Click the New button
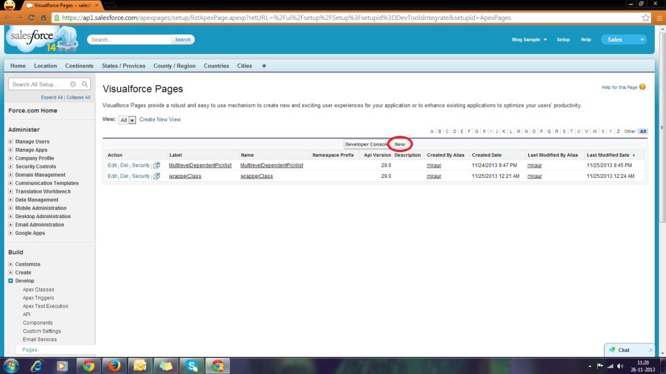The height and width of the screenshot is (374, 666). (400, 144)
